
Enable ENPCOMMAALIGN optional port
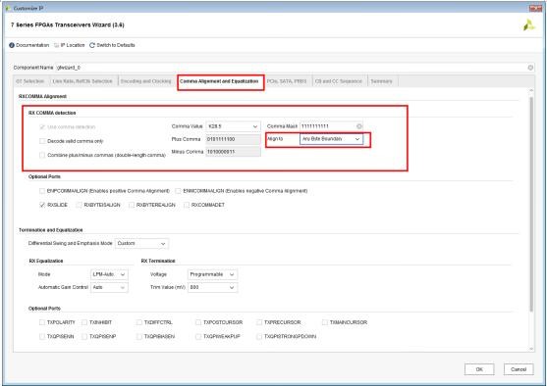(42, 191)
